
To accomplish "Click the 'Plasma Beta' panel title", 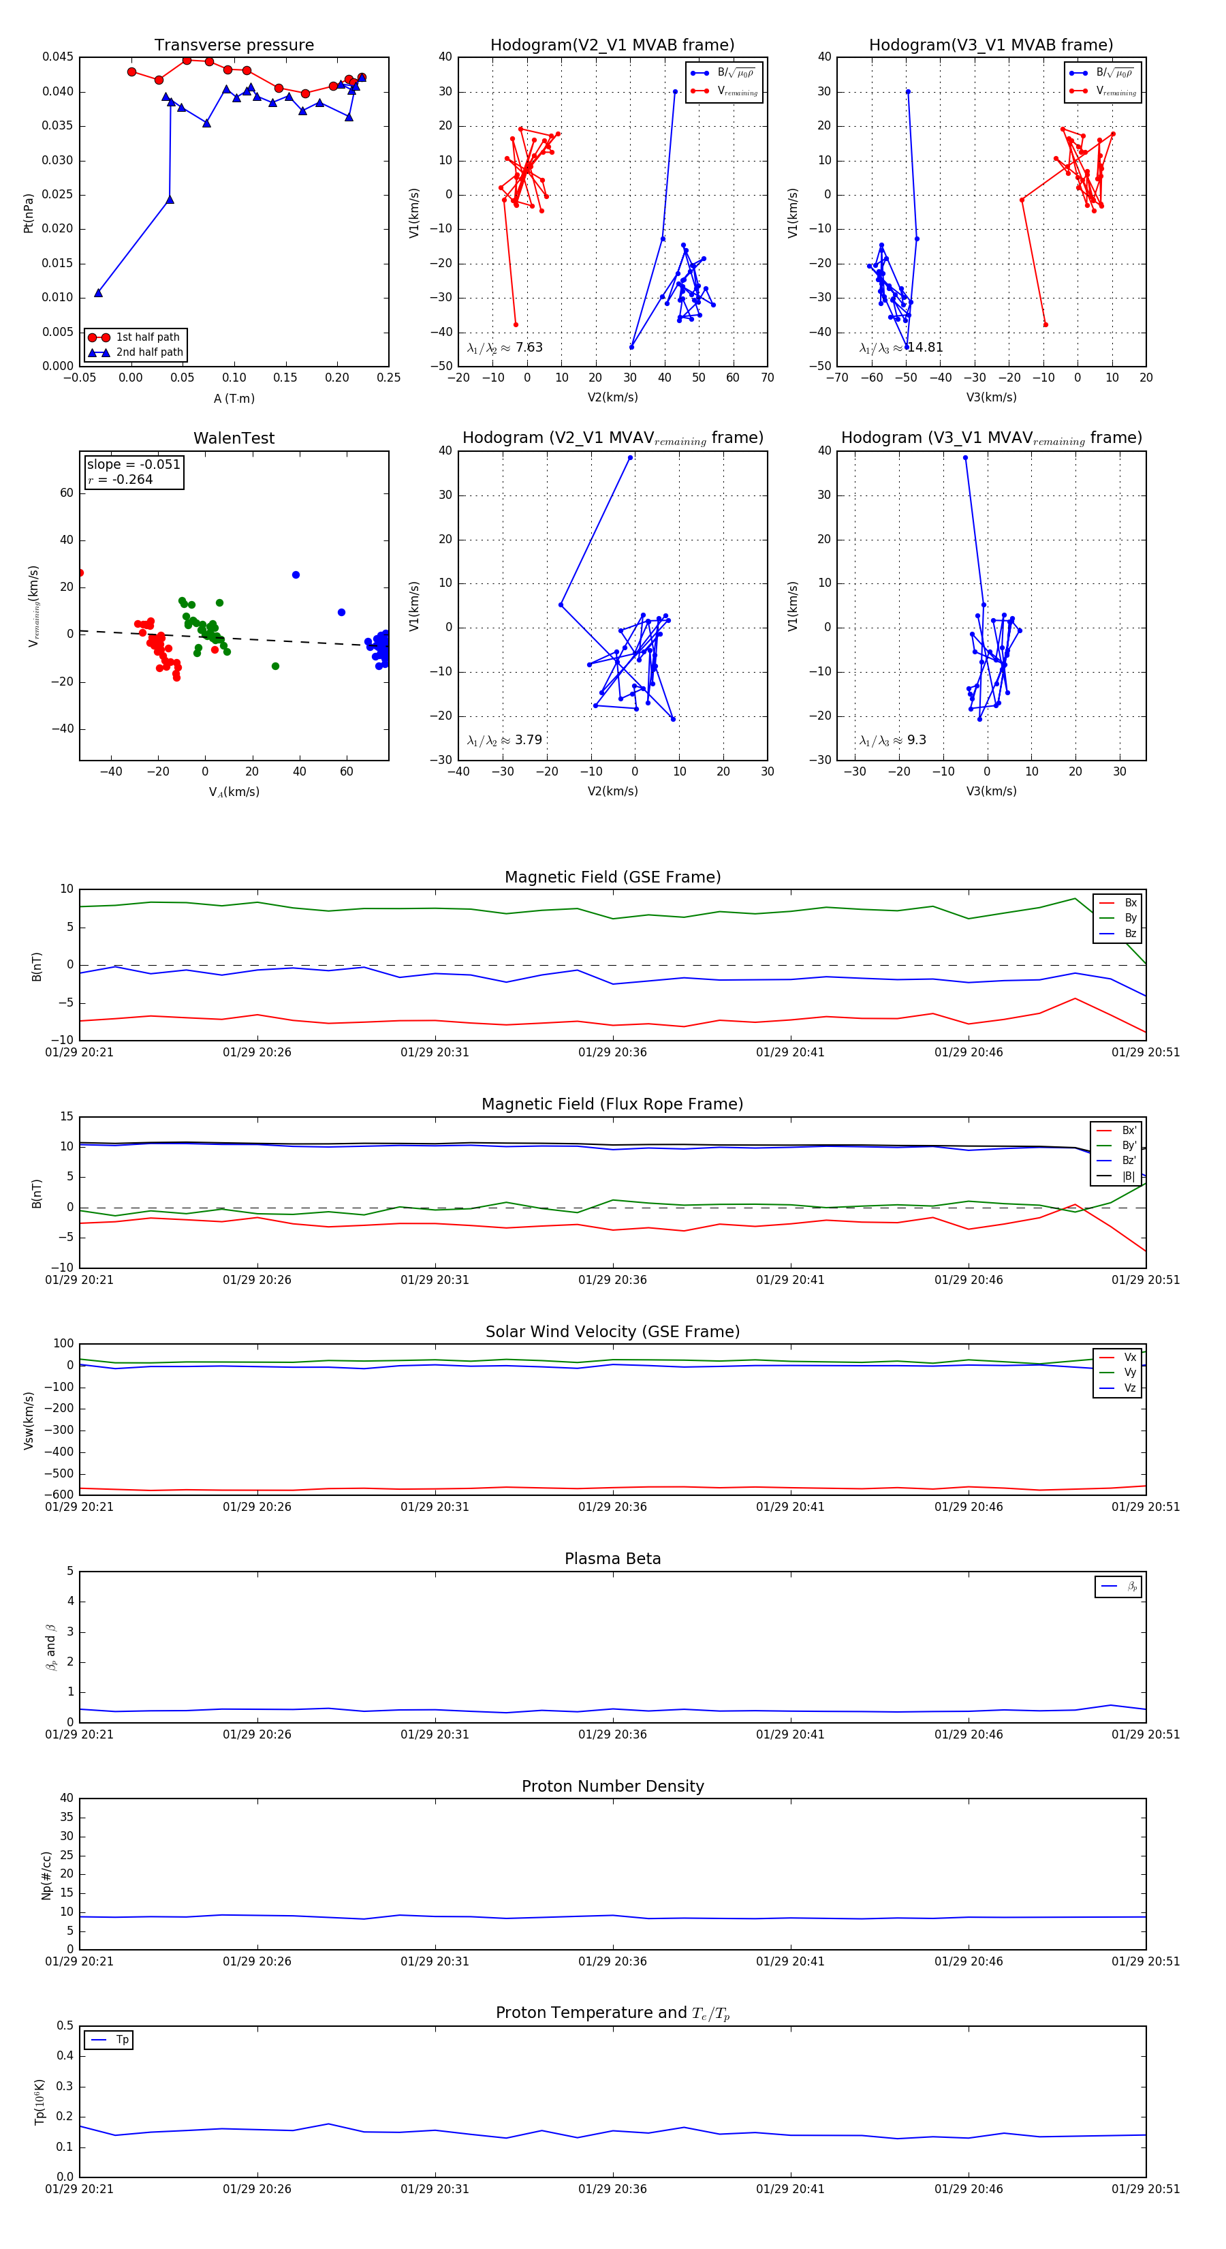I will tap(612, 1559).
